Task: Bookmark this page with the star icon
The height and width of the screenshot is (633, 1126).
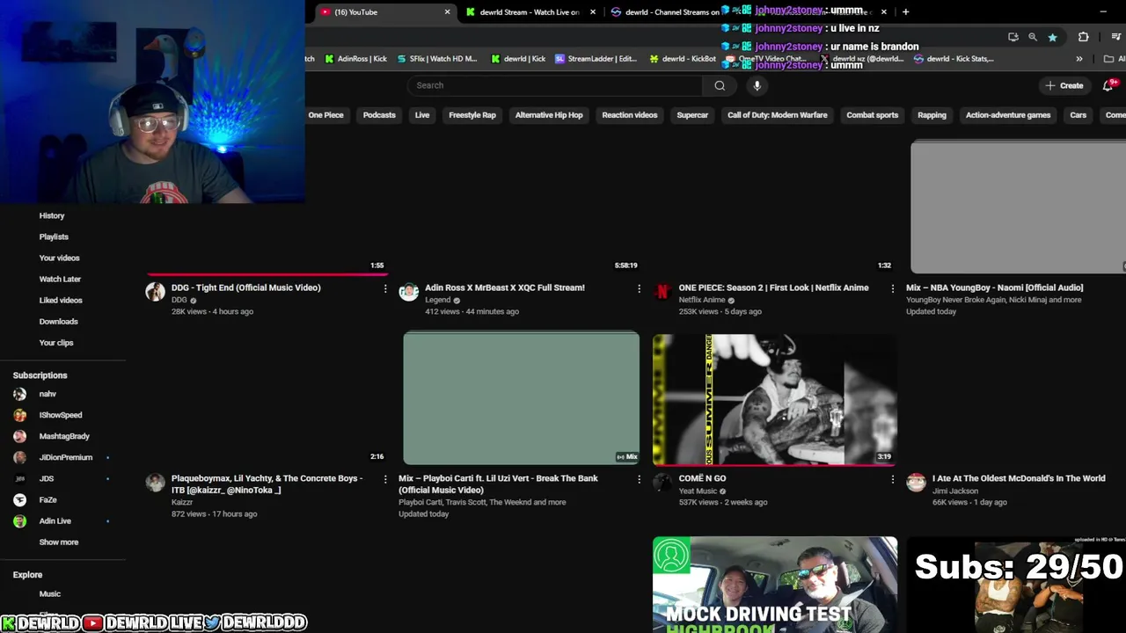Action: click(x=1052, y=37)
